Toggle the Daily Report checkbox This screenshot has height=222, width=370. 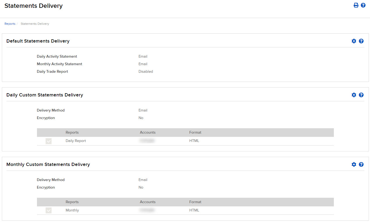[49, 141]
